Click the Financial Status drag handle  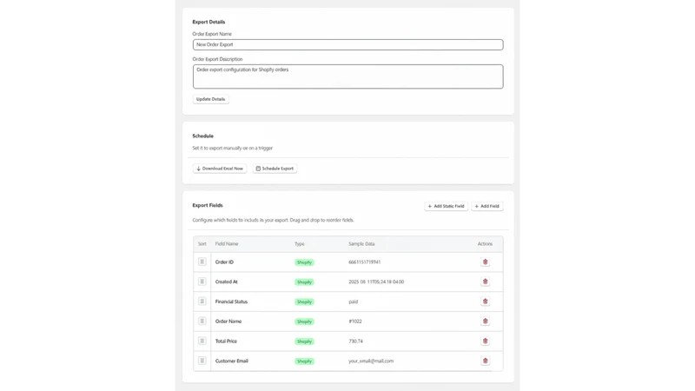pyautogui.click(x=202, y=302)
